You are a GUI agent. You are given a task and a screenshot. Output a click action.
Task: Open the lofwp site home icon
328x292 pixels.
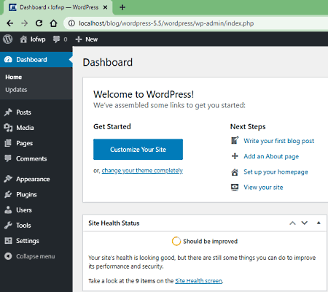click(x=23, y=39)
